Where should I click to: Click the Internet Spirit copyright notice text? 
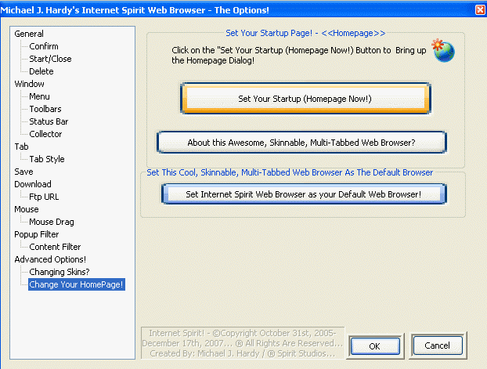click(x=243, y=343)
